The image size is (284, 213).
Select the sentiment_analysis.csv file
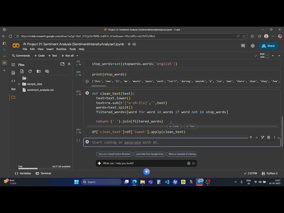38,90
